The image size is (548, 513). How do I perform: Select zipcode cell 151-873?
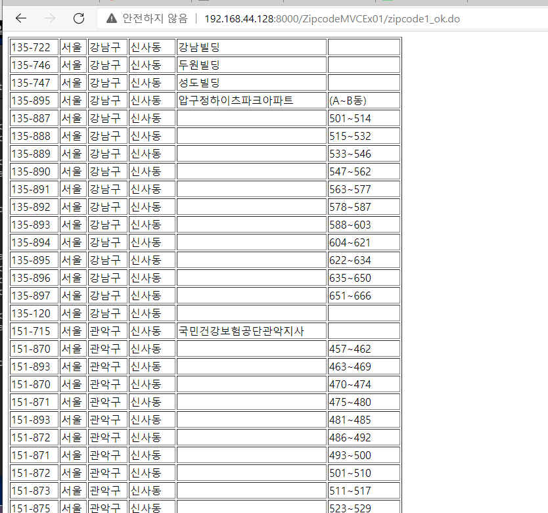(34, 491)
